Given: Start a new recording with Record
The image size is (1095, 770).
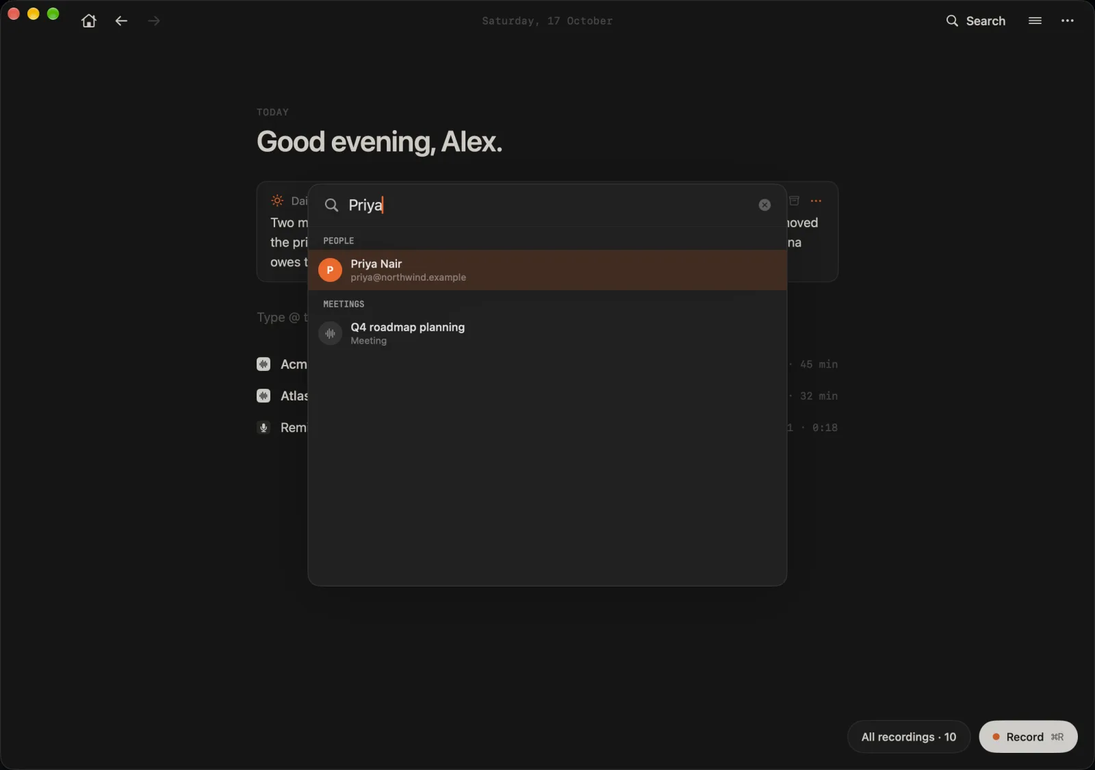Looking at the screenshot, I should [x=1028, y=736].
